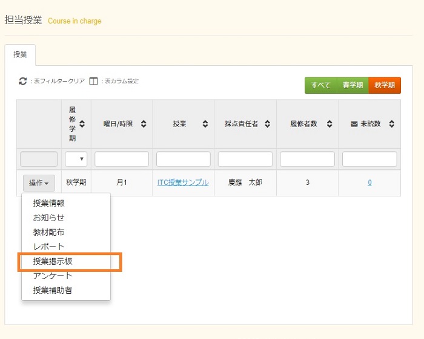Show all semesters with すべて button
This screenshot has width=424, height=339.
tap(320, 85)
